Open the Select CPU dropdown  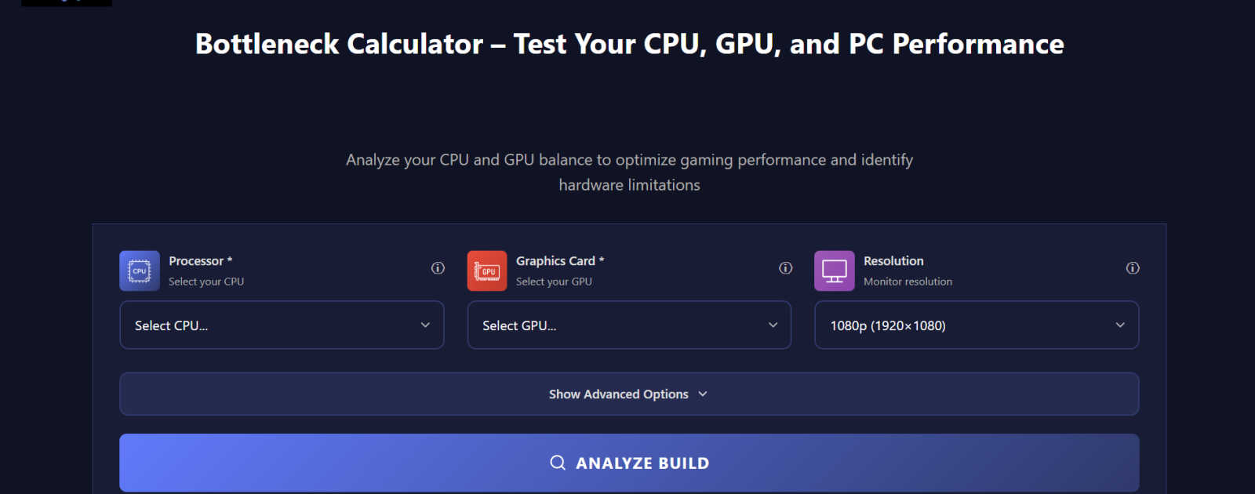coord(282,325)
